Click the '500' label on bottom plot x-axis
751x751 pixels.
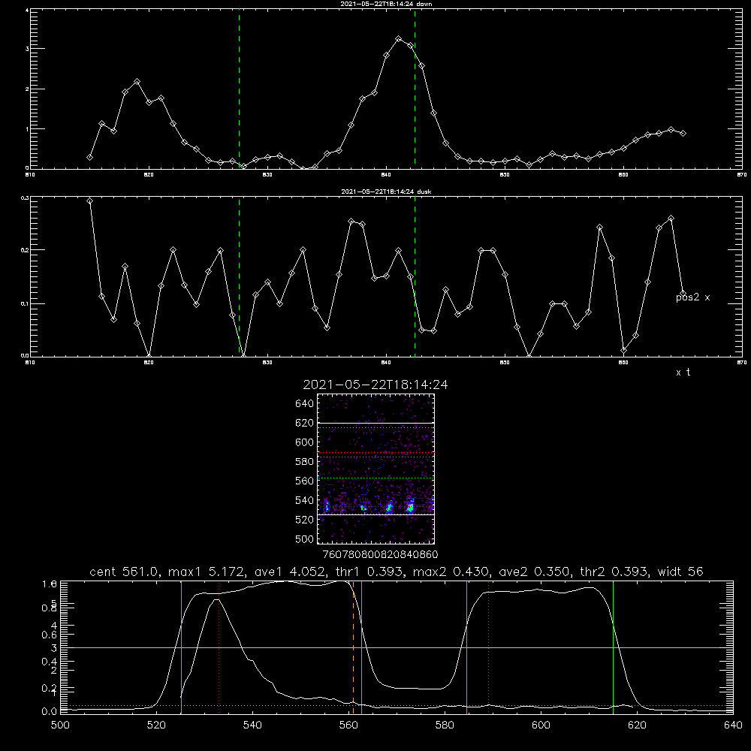[x=60, y=725]
